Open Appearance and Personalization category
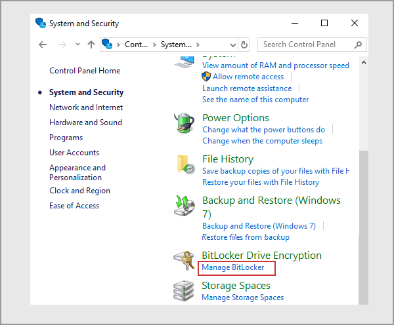This screenshot has height=325, width=394. click(x=77, y=172)
